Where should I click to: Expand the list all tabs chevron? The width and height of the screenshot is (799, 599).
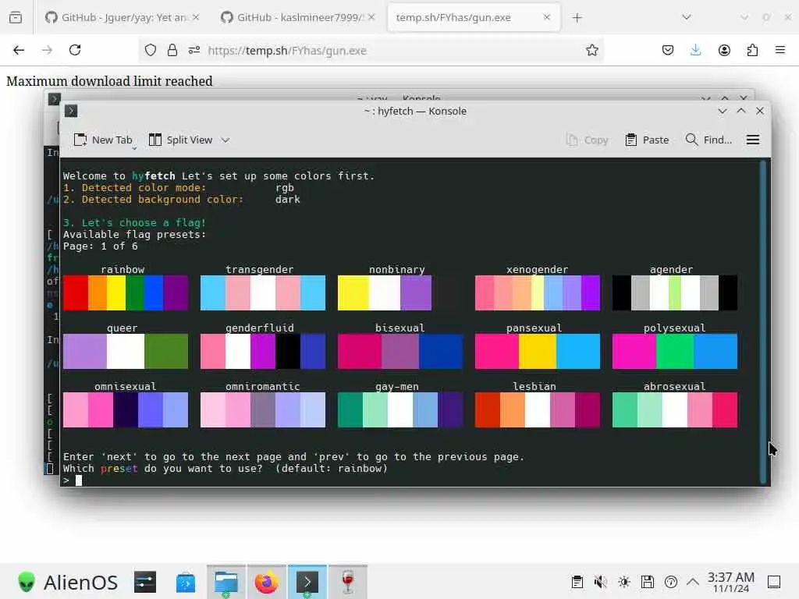click(687, 17)
